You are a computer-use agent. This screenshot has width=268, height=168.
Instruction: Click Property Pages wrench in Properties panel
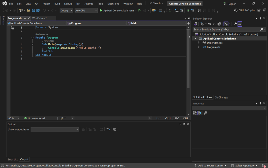205,113
